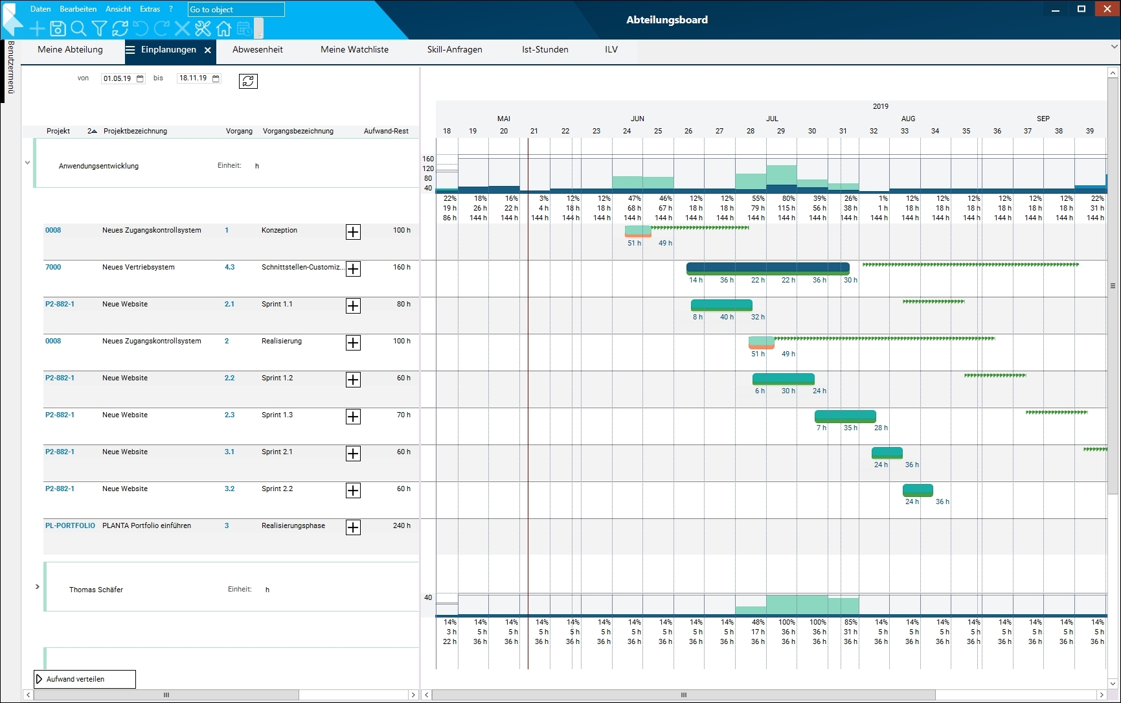Click the plus icon in the Konzeption row
Screen dimensions: 1121x703
pos(353,232)
